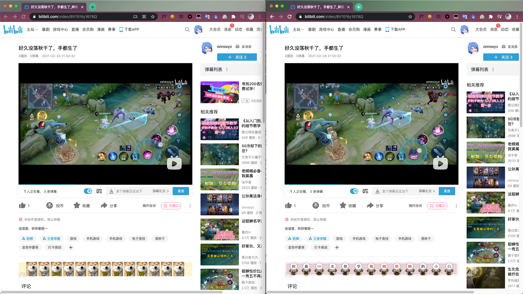Open 番剧 menu in left window
The height and width of the screenshot is (294, 523).
coord(46,29)
